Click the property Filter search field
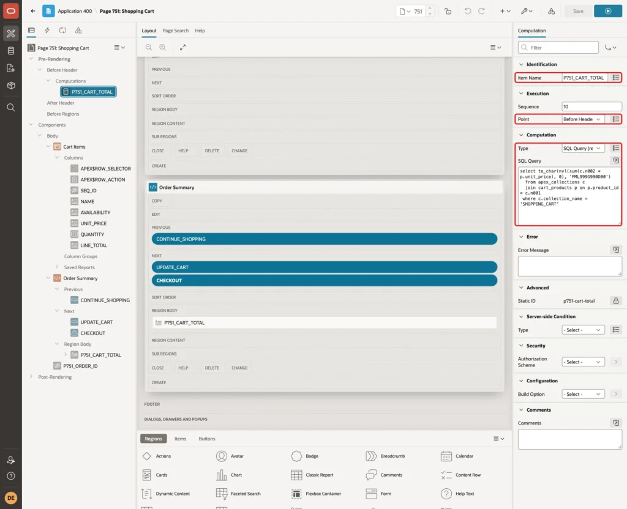Image resolution: width=627 pixels, height=509 pixels. click(558, 48)
